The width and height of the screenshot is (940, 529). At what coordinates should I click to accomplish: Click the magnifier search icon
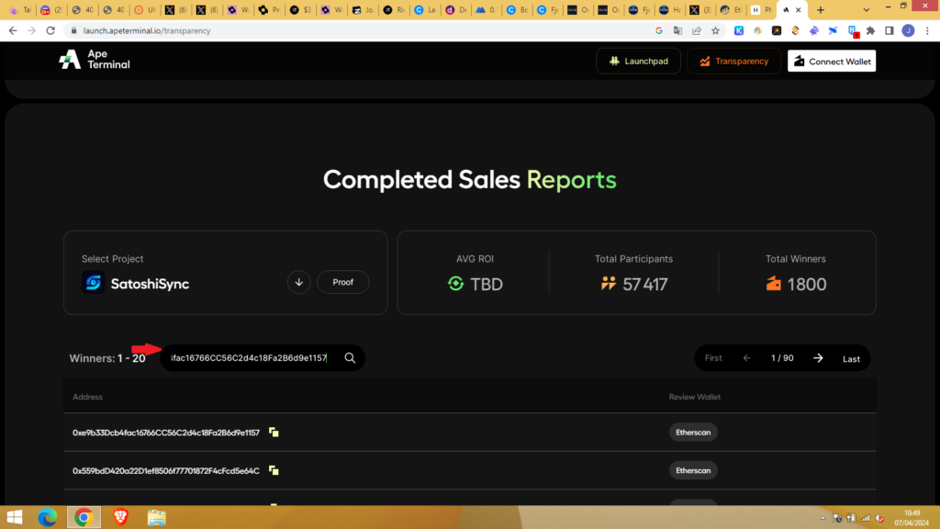[x=350, y=358]
